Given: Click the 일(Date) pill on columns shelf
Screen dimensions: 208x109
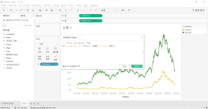Looking at the screenshot, I should (x=91, y=16).
